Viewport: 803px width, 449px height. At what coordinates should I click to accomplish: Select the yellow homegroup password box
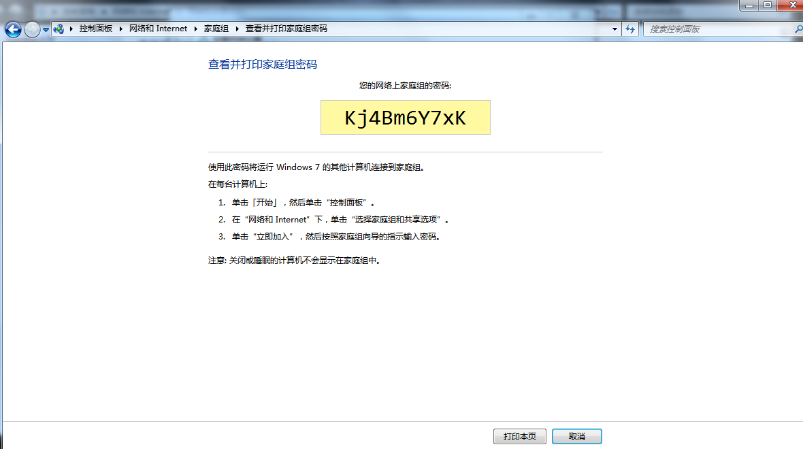pyautogui.click(x=405, y=117)
